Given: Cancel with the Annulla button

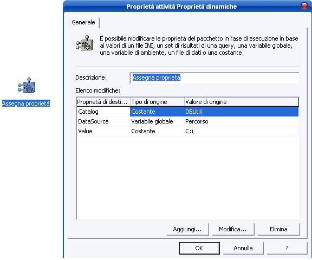Looking at the screenshot, I should [243, 248].
